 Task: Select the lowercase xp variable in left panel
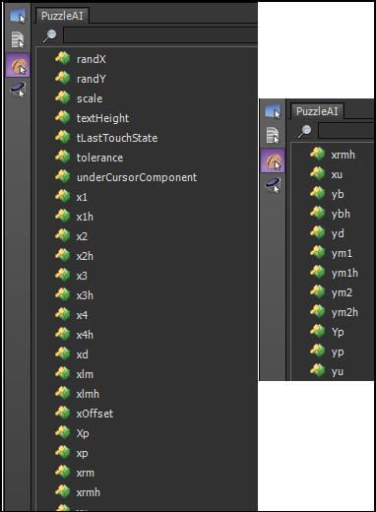click(82, 453)
